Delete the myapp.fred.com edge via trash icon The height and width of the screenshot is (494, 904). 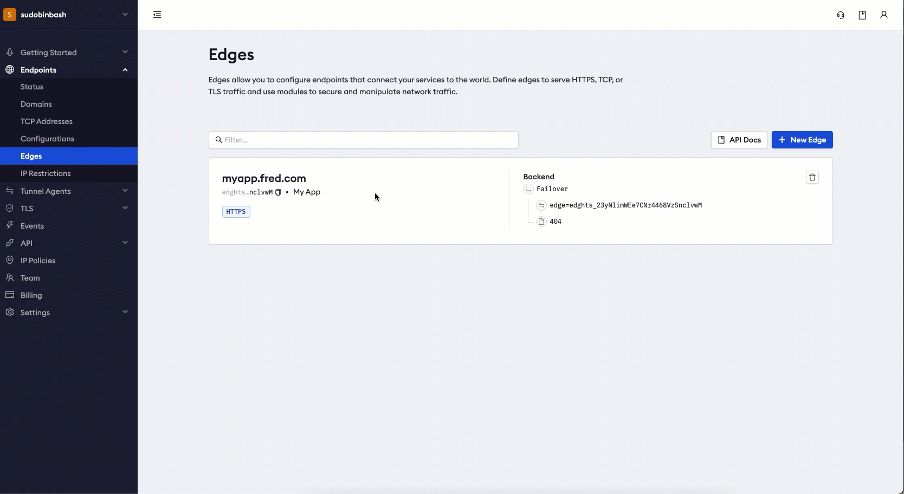(x=812, y=177)
